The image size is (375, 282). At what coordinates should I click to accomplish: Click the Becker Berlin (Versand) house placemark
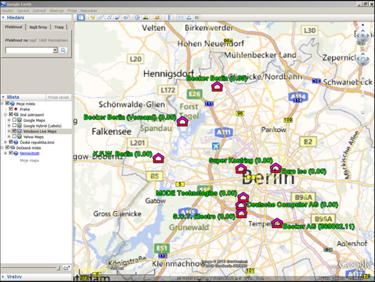point(182,121)
